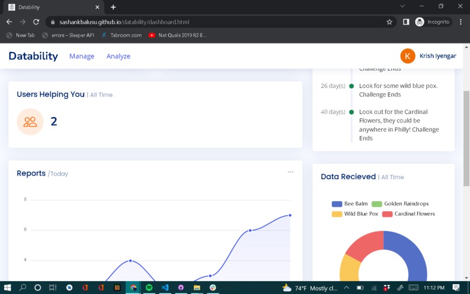Open the Windows Start menu
The image size is (470, 294).
7,288
